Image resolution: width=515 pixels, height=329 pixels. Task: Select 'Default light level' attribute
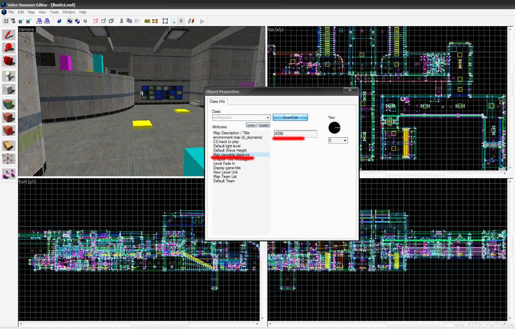point(227,146)
